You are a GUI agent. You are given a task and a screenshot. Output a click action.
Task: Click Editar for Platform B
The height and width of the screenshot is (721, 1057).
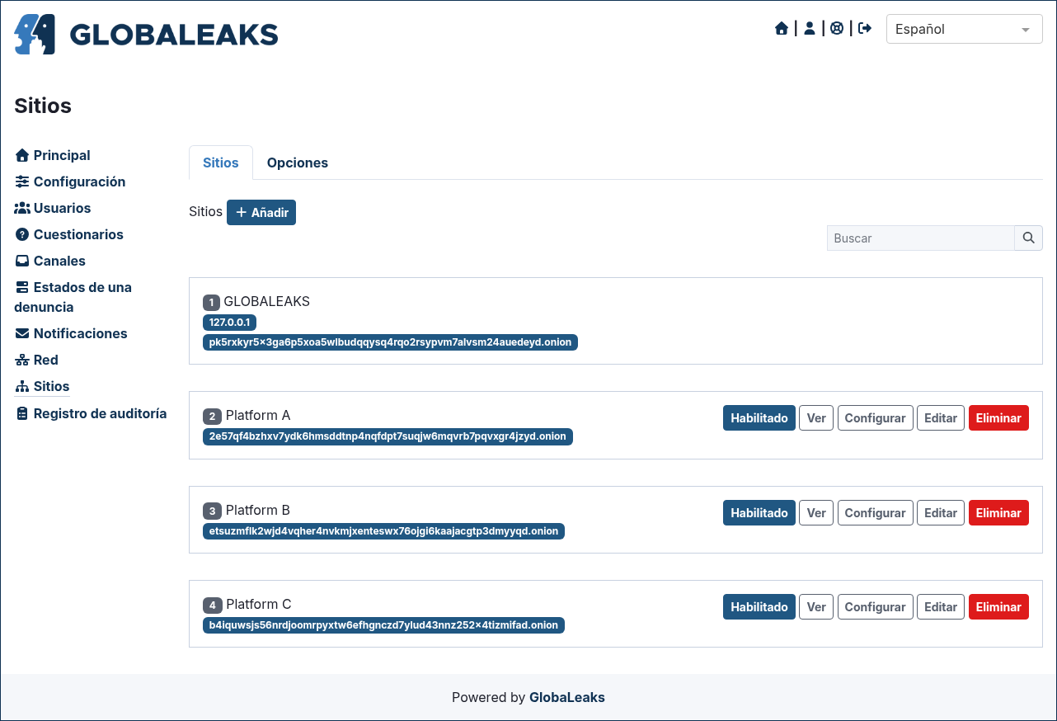(x=941, y=513)
